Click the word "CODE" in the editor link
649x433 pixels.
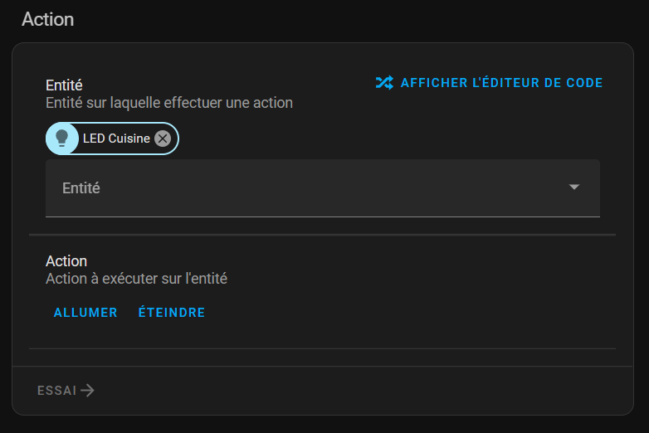[x=584, y=83]
